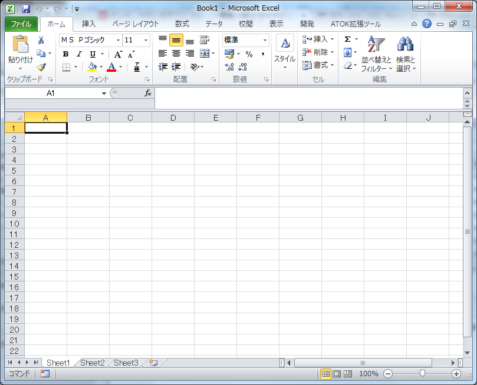The height and width of the screenshot is (385, 477).
Task: Switch to the Data (データ) tab
Action: click(214, 24)
